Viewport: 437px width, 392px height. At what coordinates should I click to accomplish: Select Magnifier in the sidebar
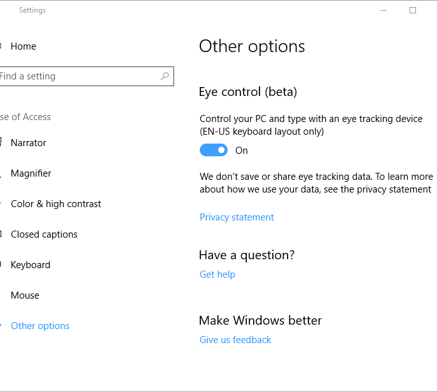pos(31,173)
